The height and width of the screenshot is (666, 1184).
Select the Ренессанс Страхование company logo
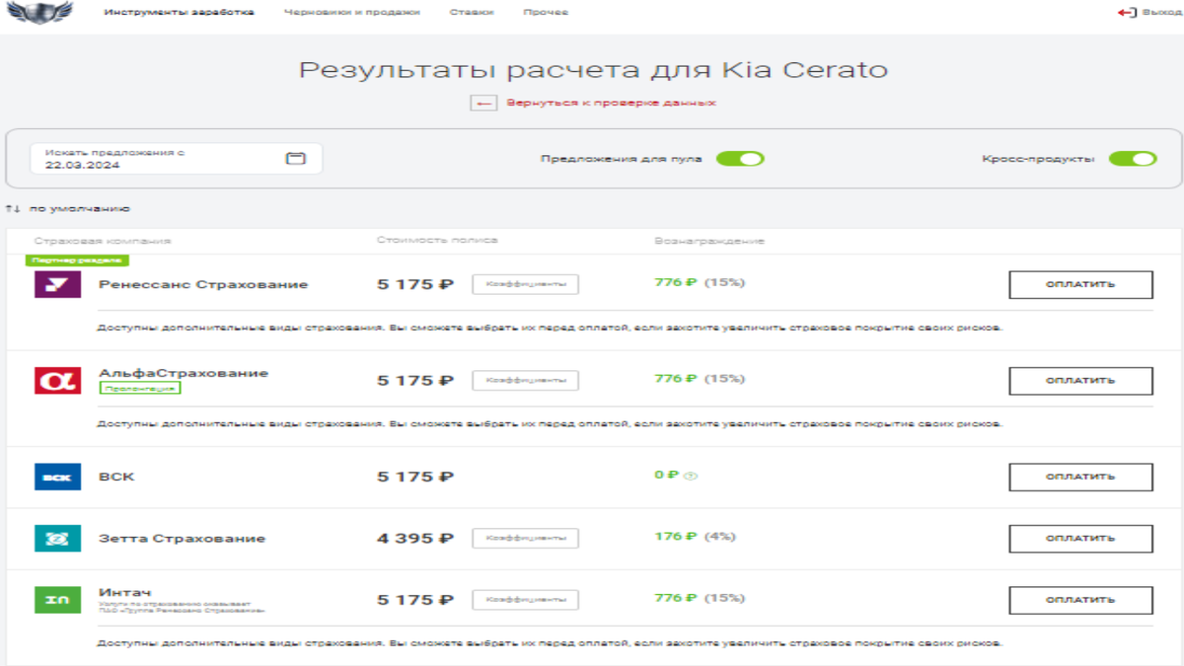[57, 283]
